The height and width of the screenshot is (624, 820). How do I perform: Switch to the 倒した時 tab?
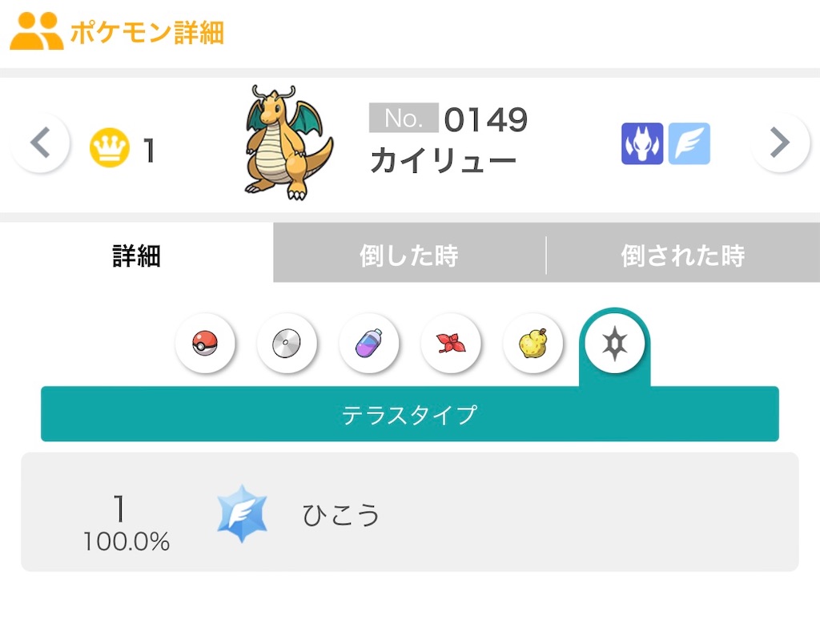[x=409, y=255]
